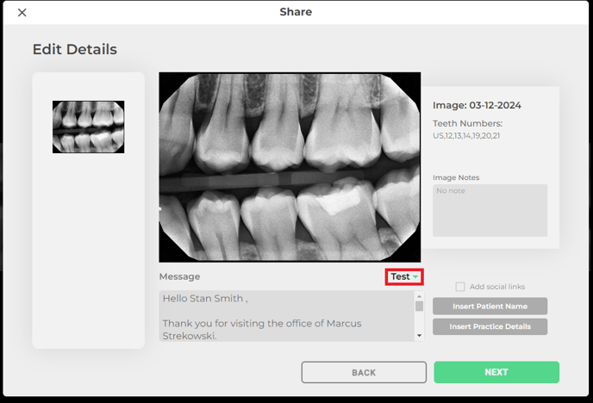Click the large dental X-ray preview image
Image resolution: width=593 pixels, height=403 pixels.
[290, 167]
